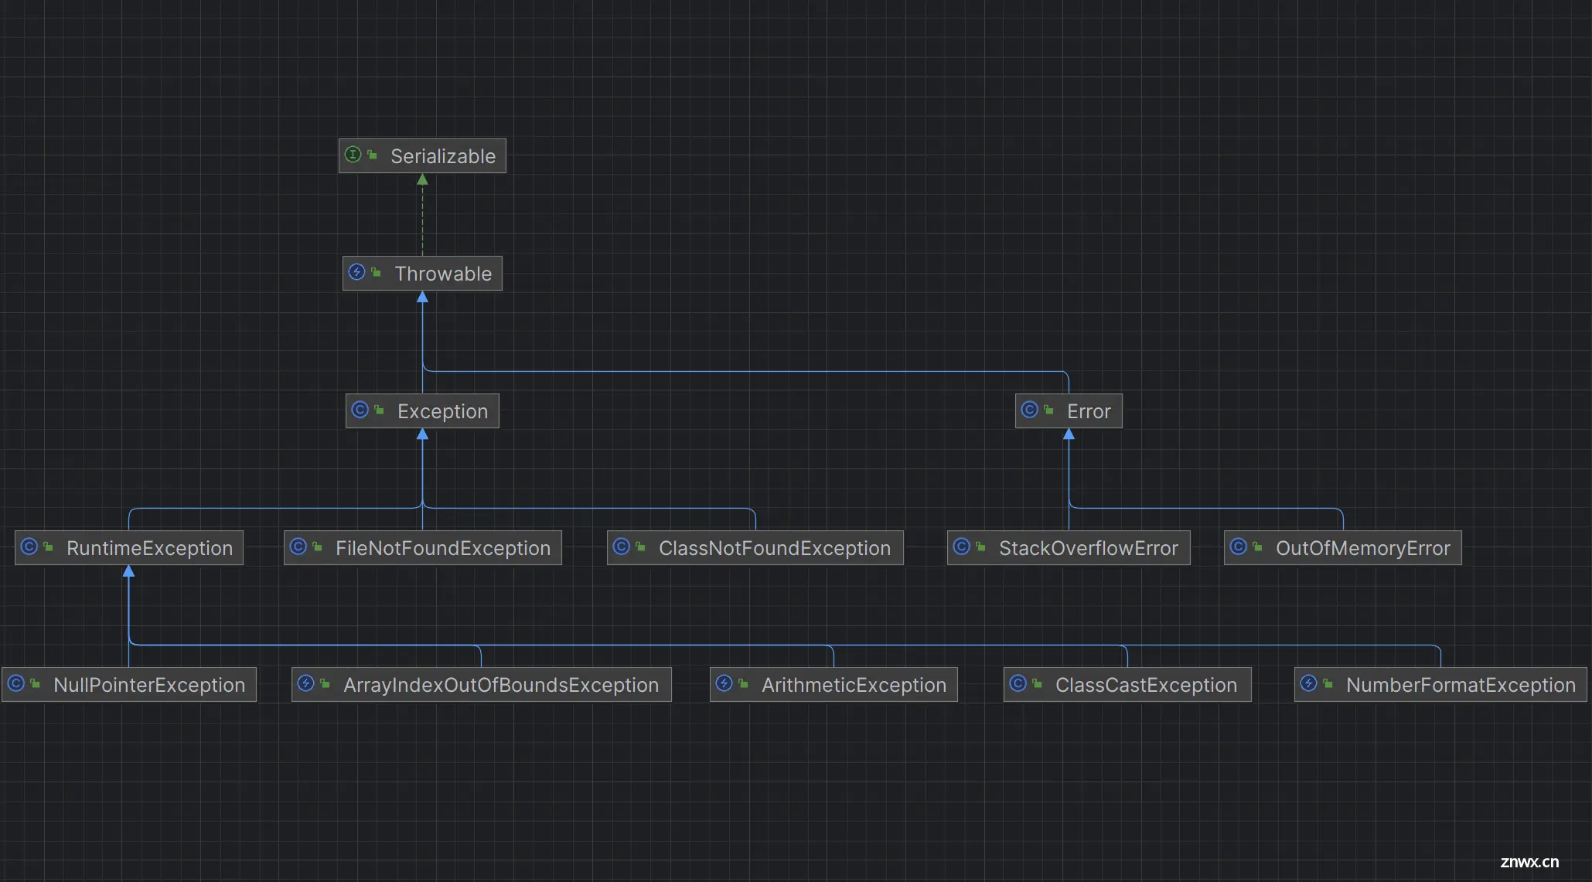
Task: Click the class icon beside Error
Action: click(x=1029, y=410)
